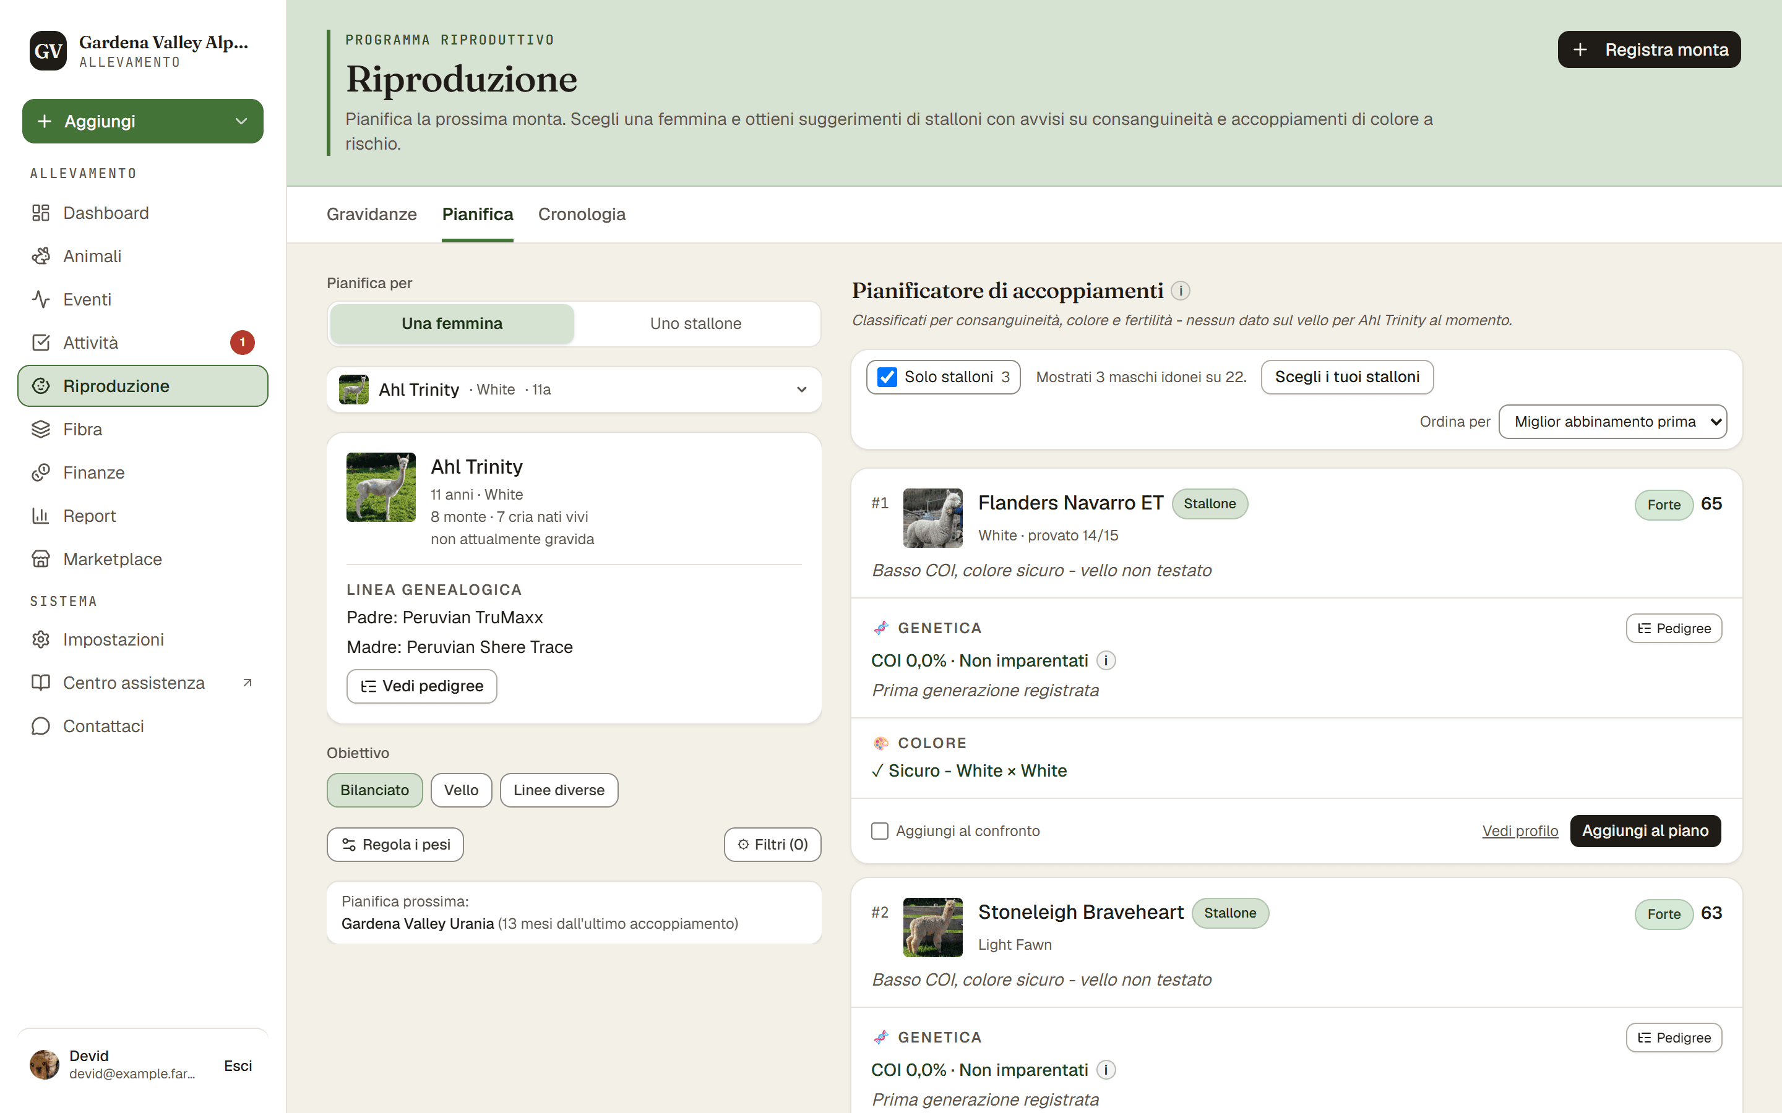The height and width of the screenshot is (1113, 1782).
Task: Click info icon beside Pianificatore di accoppiamenti
Action: pyautogui.click(x=1181, y=291)
